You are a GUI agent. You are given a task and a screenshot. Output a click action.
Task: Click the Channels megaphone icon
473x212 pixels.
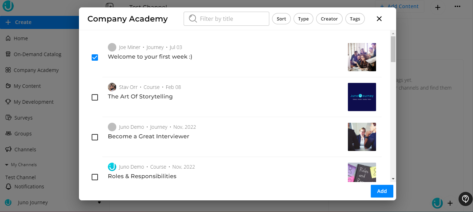8,150
